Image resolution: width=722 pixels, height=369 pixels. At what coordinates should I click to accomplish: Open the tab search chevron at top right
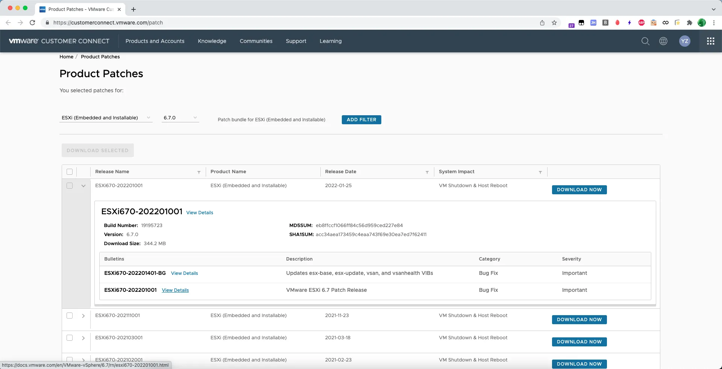click(713, 9)
